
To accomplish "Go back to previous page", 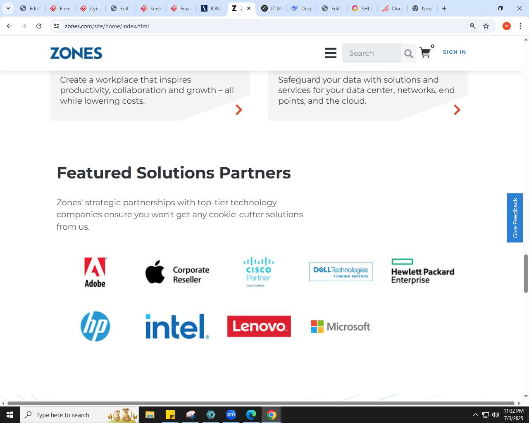I will pyautogui.click(x=9, y=26).
